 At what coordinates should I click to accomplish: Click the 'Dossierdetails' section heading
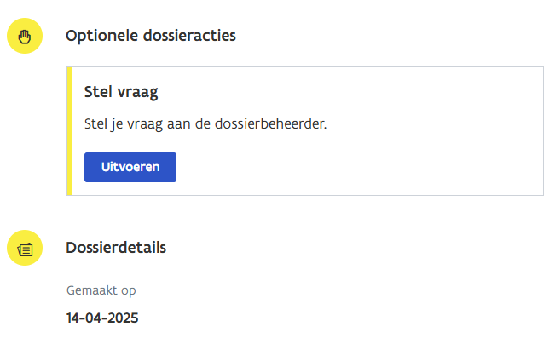click(116, 248)
